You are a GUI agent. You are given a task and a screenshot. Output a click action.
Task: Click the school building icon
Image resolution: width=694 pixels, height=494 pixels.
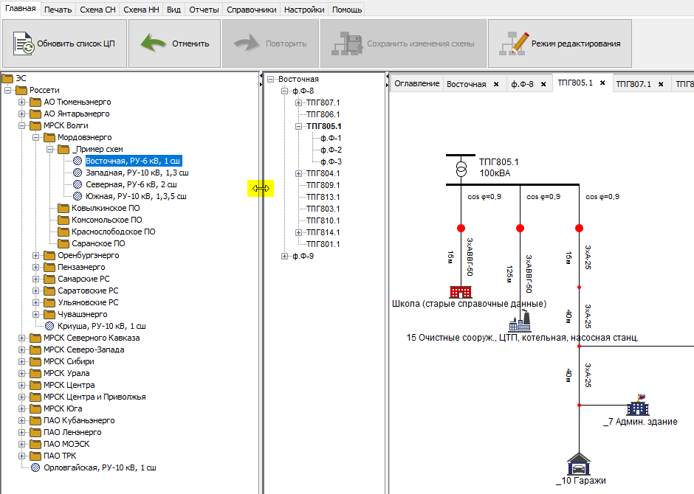coord(461,292)
